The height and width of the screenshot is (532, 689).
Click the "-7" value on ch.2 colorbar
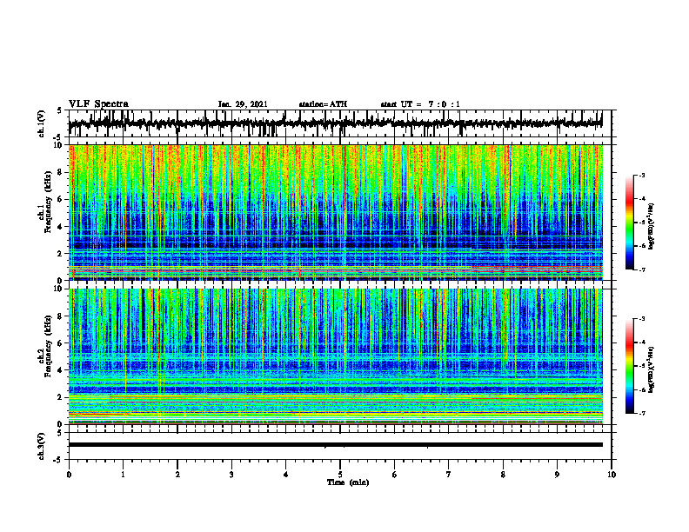point(642,414)
